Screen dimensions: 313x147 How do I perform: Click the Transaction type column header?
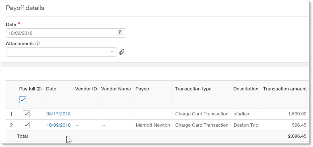193,89
